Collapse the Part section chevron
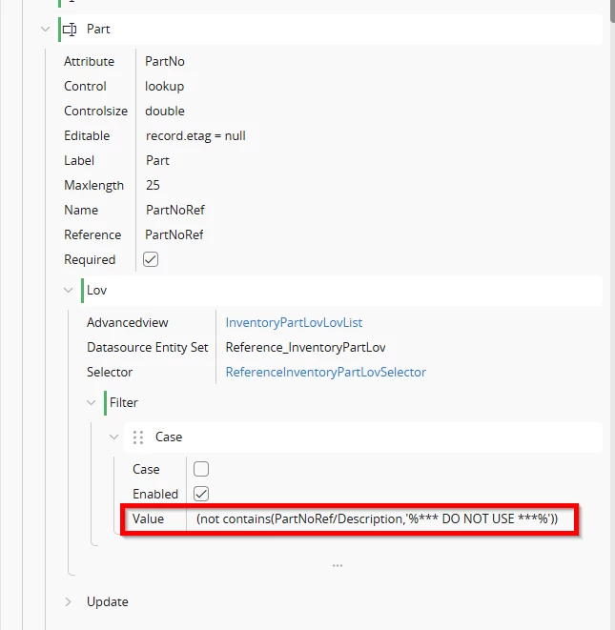Image resolution: width=615 pixels, height=630 pixels. [x=46, y=30]
